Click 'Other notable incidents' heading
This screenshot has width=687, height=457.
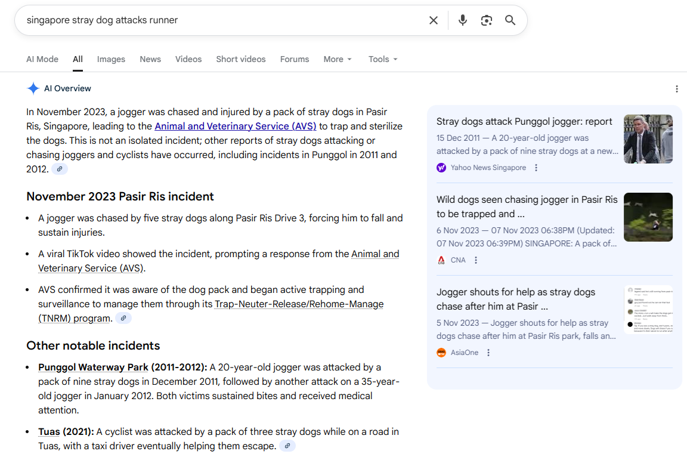point(93,345)
